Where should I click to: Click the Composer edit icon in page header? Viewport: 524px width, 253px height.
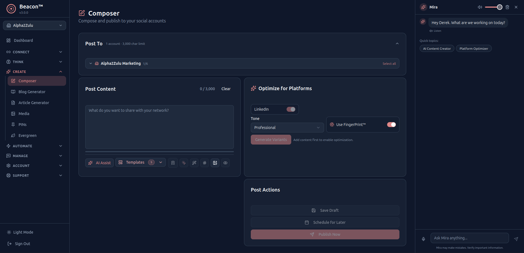(x=82, y=13)
